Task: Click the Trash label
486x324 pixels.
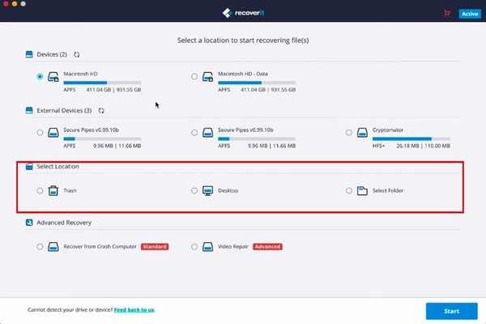Action: pos(70,190)
